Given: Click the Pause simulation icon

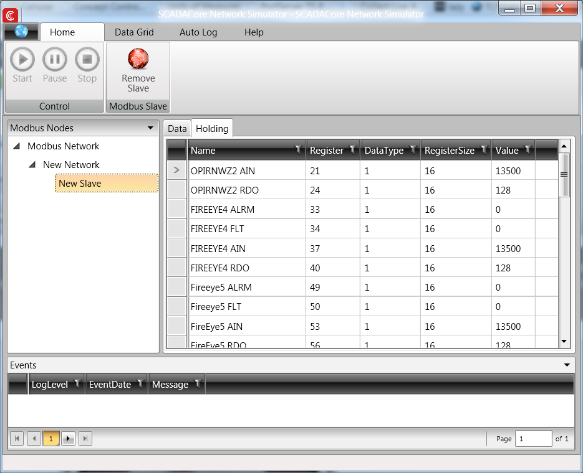Looking at the screenshot, I should coord(55,59).
